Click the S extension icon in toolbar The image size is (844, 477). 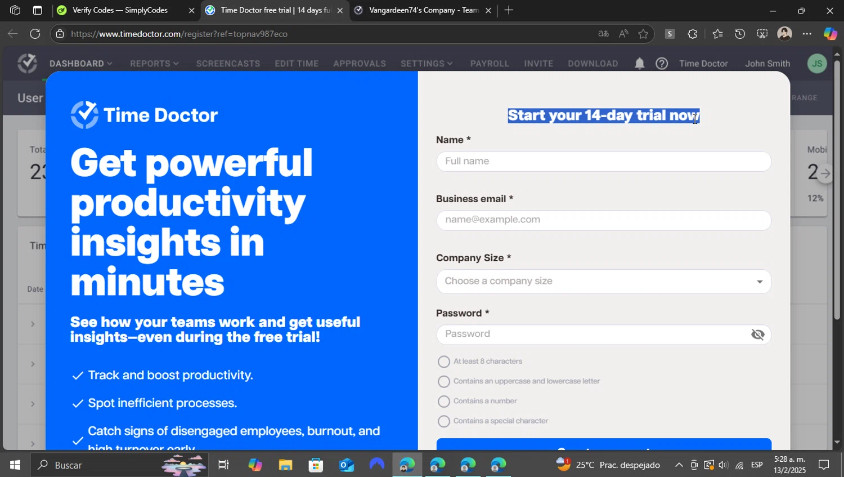(670, 34)
